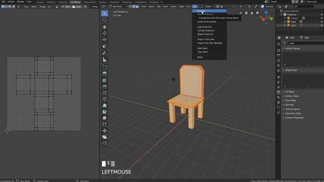
Task: Toggle camera view icon in viewport
Action: tap(247, 13)
